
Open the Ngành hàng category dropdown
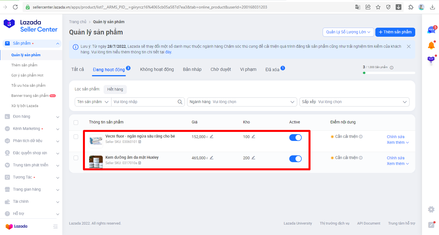(242, 102)
